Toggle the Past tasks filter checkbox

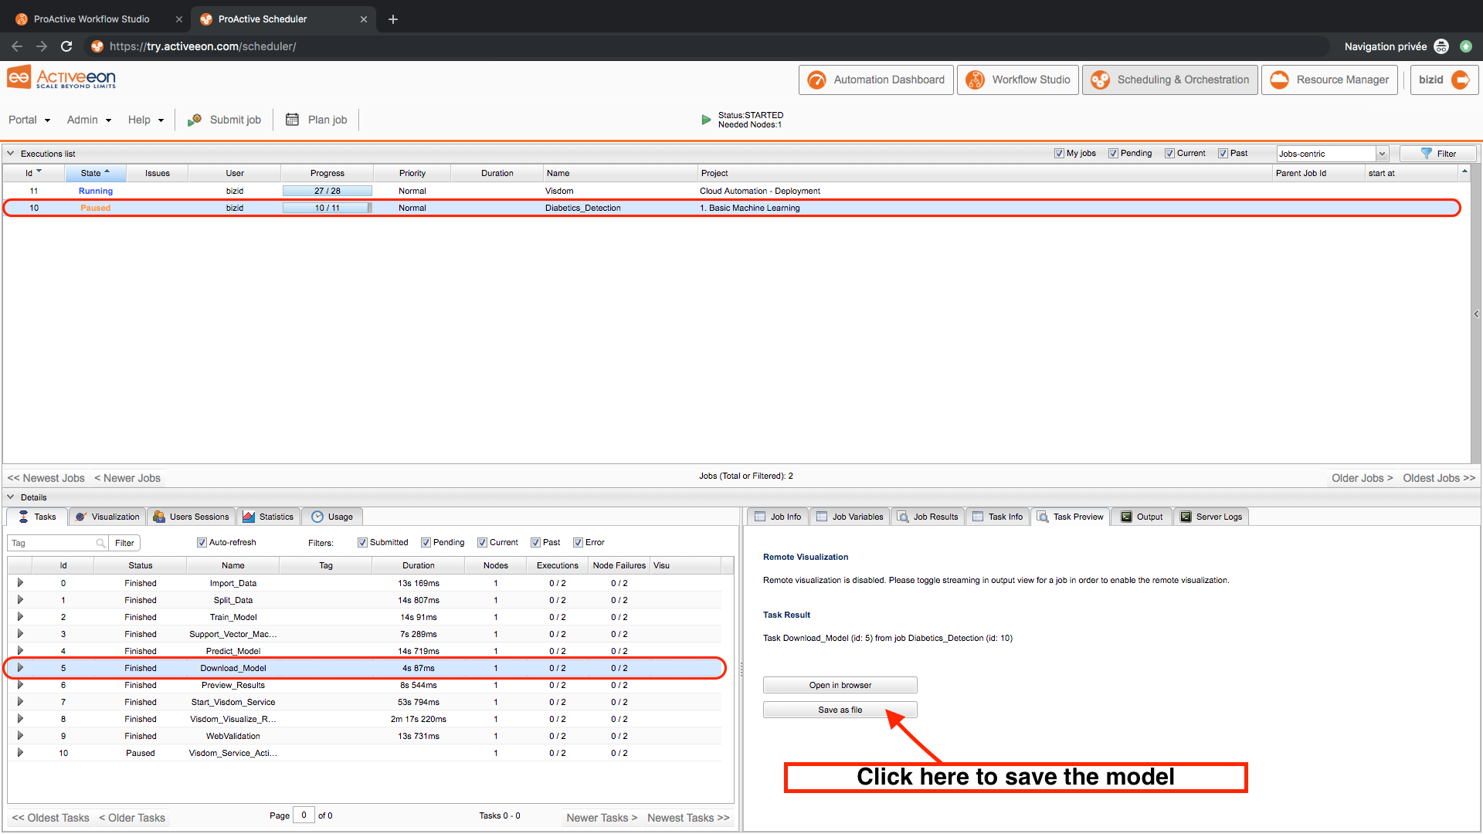tap(535, 542)
